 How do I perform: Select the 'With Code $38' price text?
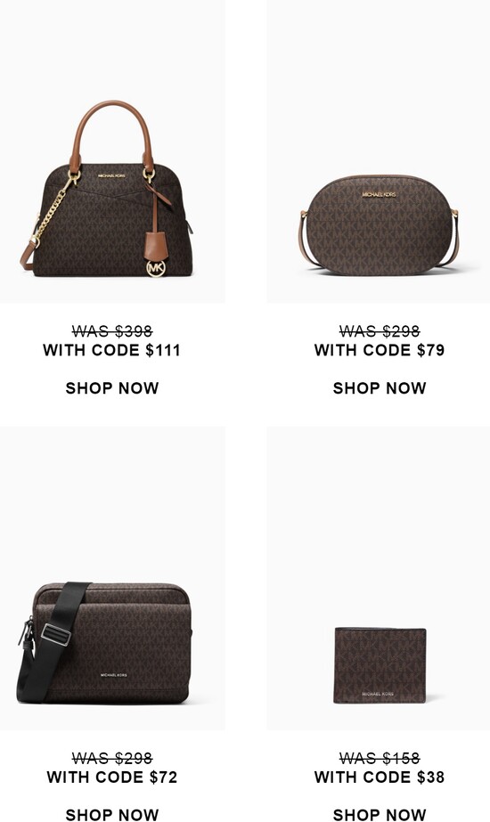click(380, 777)
